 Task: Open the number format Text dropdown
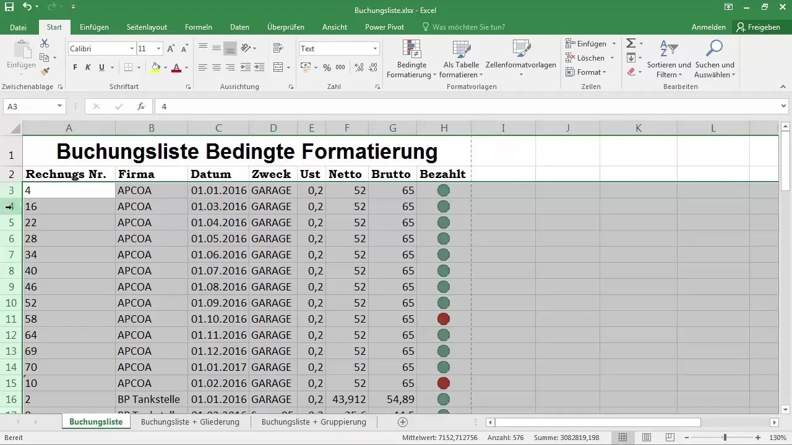(375, 49)
